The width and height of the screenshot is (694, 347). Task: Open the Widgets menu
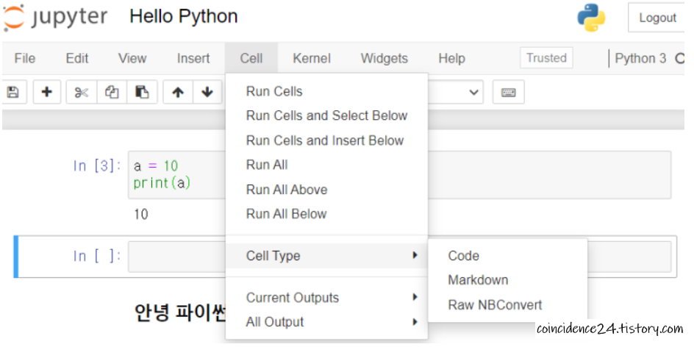(384, 58)
